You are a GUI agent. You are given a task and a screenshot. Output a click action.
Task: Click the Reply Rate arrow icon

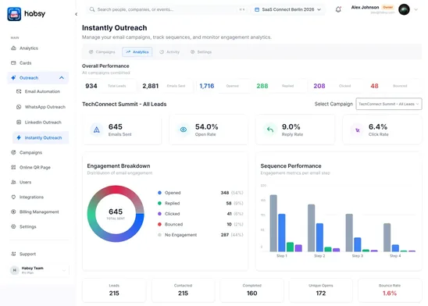coord(270,130)
